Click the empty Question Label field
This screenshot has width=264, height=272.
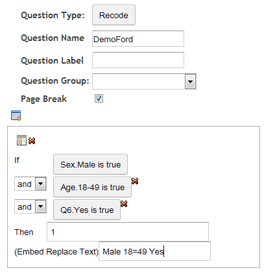click(x=138, y=60)
